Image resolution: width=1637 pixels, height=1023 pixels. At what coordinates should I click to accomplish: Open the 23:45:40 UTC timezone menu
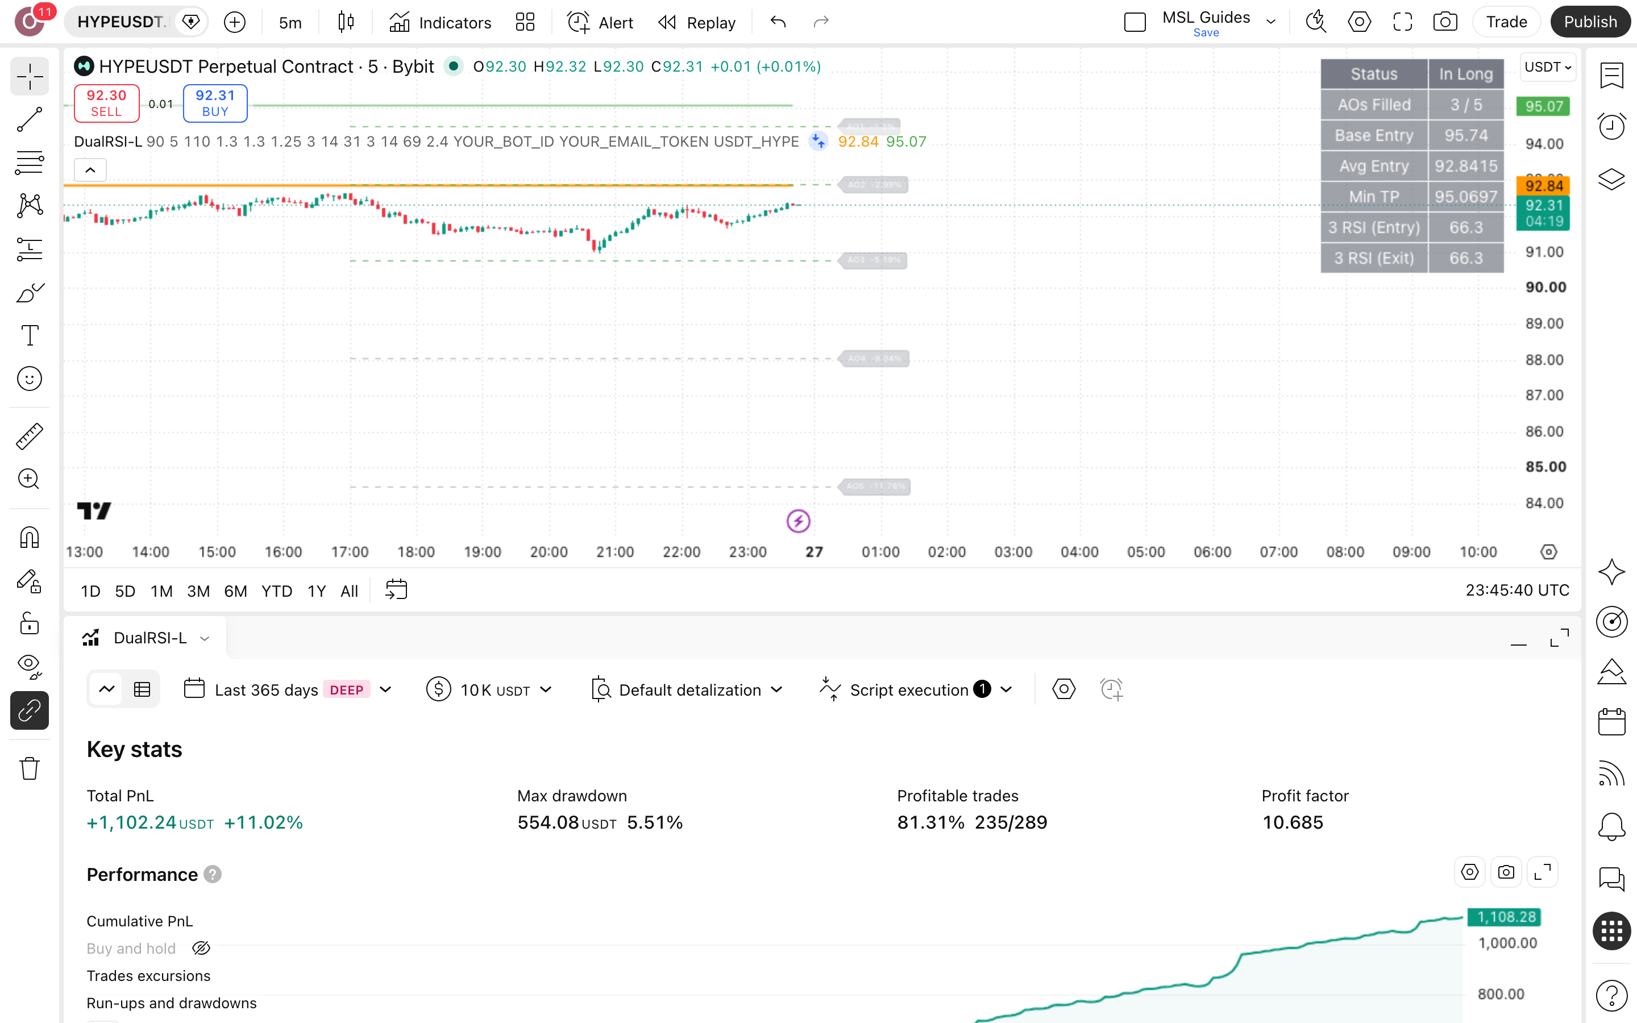tap(1517, 590)
